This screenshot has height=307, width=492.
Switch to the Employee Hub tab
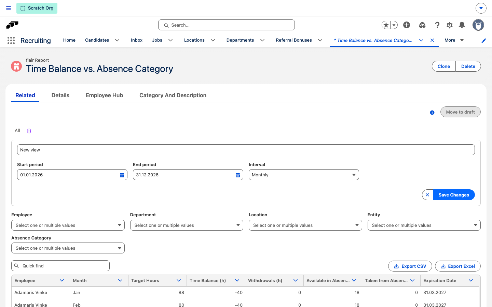[x=104, y=96]
